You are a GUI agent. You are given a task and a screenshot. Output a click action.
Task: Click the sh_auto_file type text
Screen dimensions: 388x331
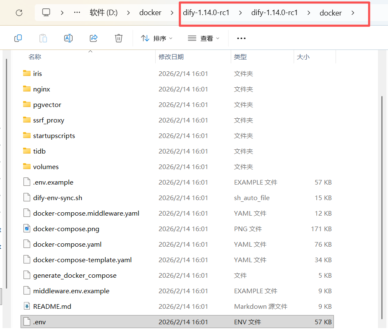[x=252, y=198]
